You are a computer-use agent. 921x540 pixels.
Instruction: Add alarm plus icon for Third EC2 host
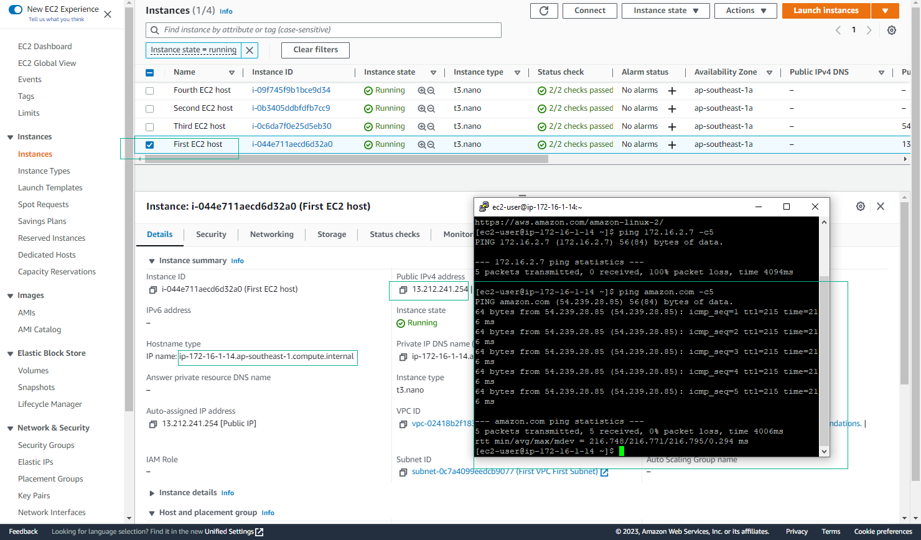[672, 127]
